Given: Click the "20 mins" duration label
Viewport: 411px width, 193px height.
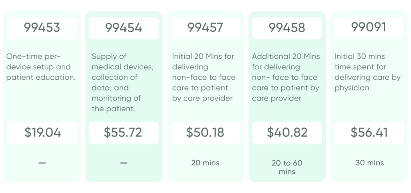Looking at the screenshot, I should click(205, 163).
